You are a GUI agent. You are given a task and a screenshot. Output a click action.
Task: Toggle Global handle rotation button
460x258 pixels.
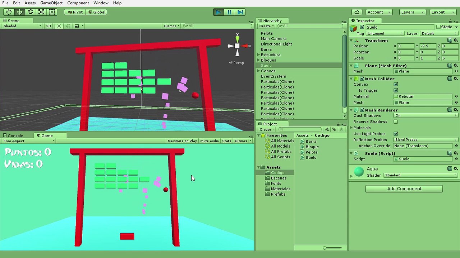(x=97, y=12)
